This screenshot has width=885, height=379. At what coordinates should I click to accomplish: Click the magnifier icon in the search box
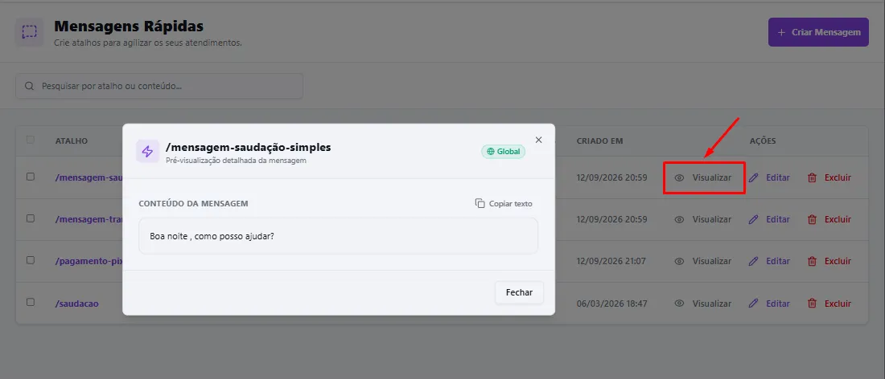tap(29, 86)
